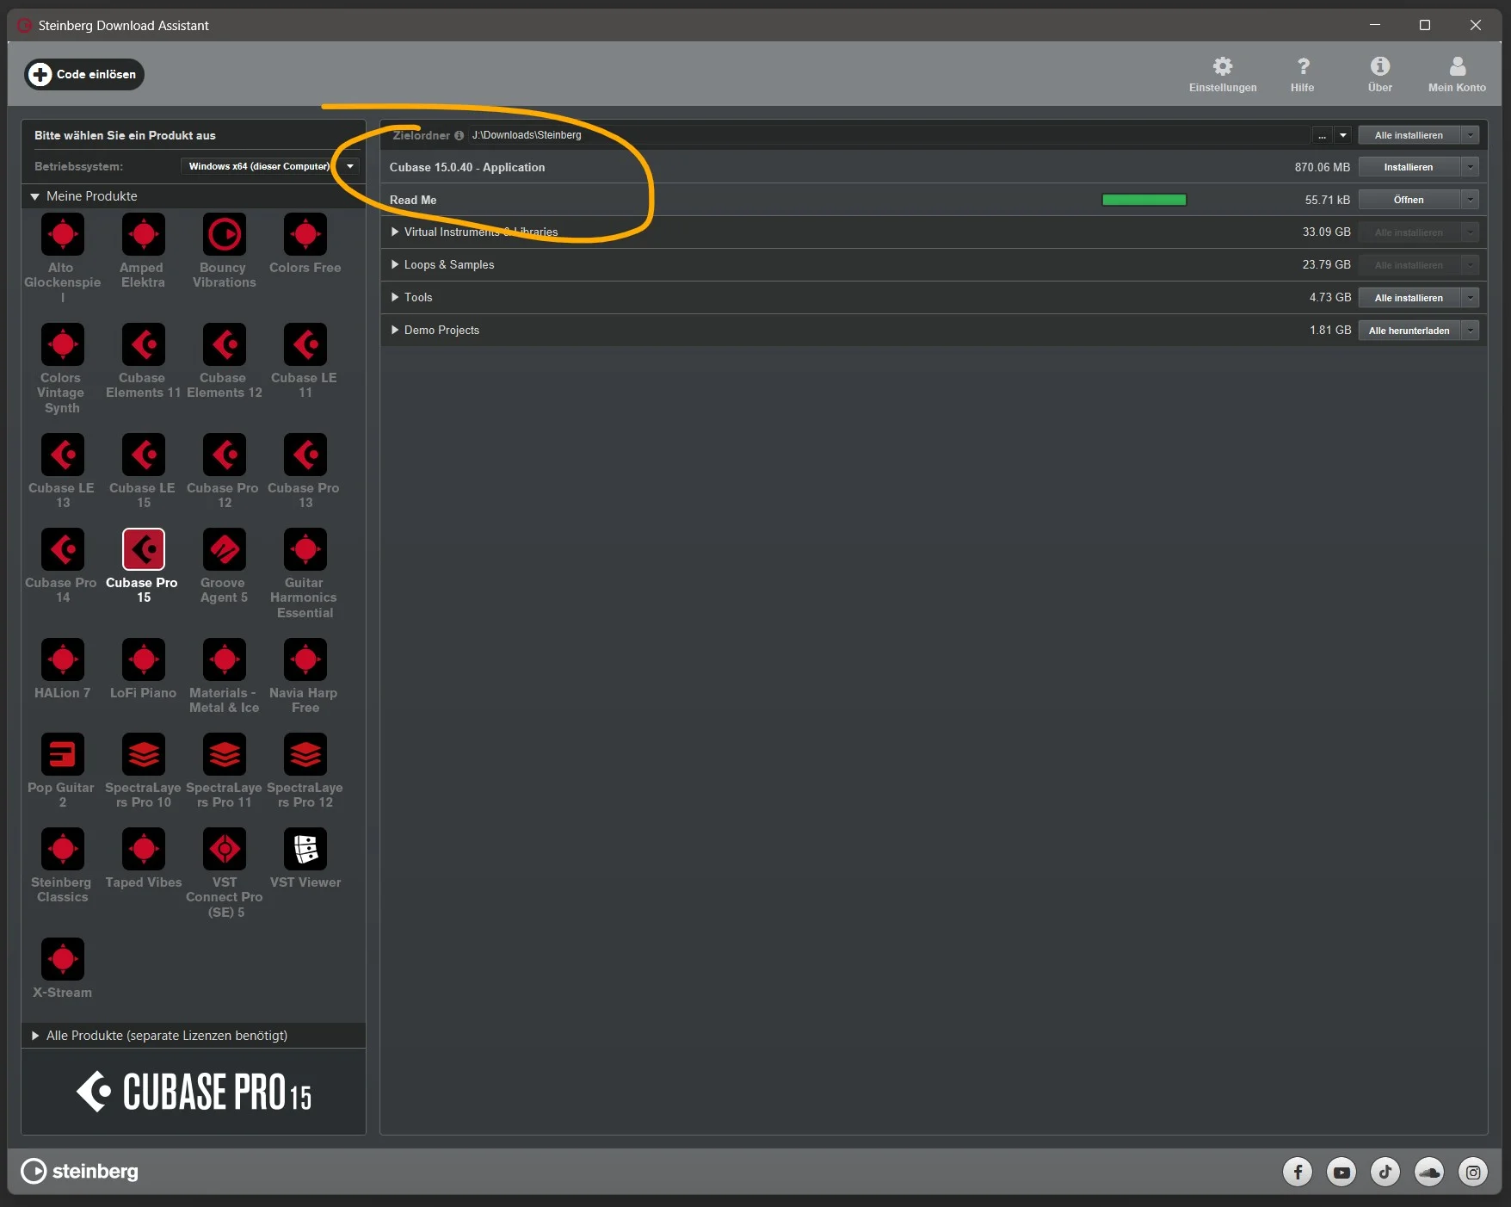This screenshot has width=1511, height=1207.
Task: Select the HALion 7 product icon
Action: 63,659
